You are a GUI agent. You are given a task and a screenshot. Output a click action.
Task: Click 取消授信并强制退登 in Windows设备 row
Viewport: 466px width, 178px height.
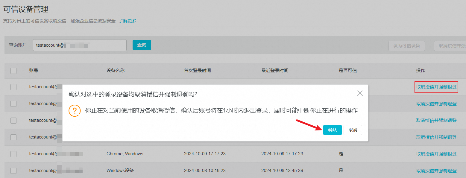(x=436, y=171)
